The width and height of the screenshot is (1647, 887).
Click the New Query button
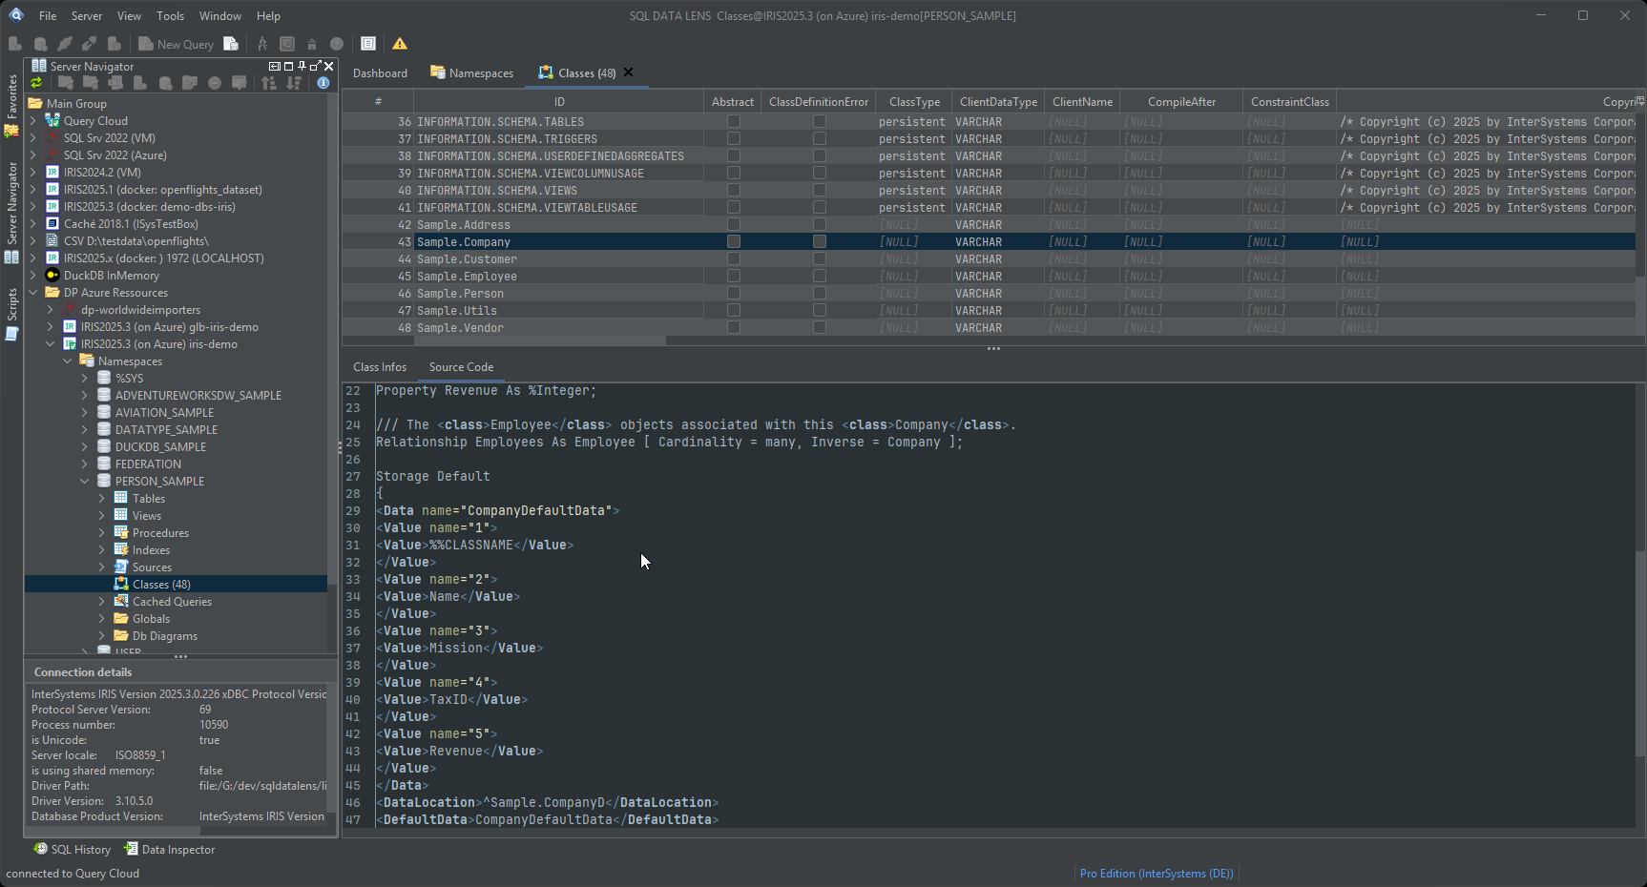177,44
